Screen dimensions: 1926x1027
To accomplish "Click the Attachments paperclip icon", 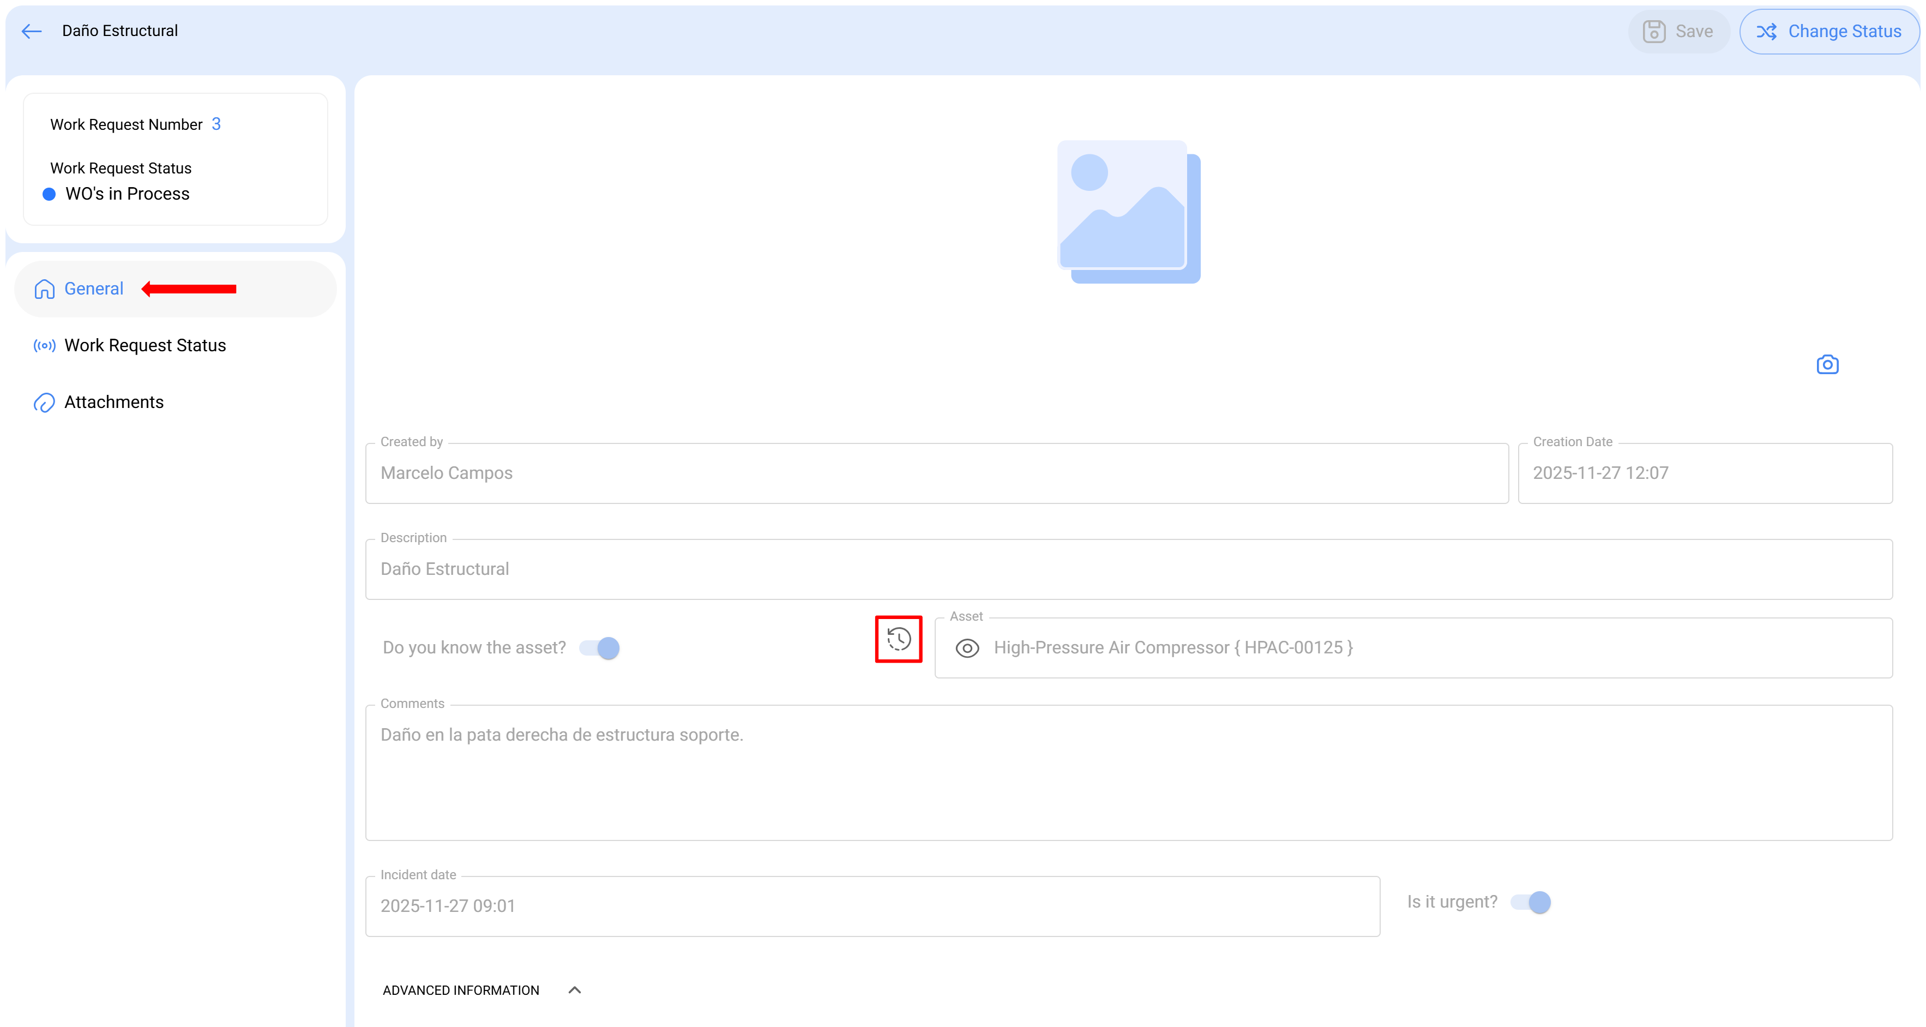I will [x=45, y=403].
